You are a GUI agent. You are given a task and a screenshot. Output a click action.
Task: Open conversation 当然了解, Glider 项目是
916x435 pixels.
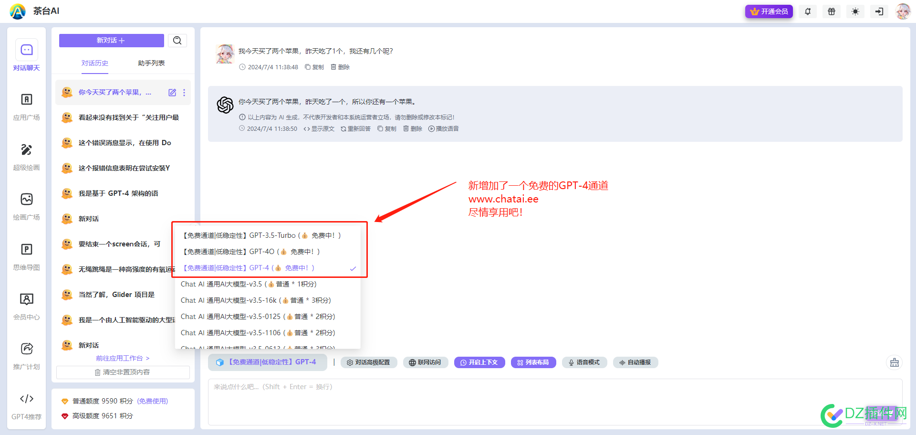116,295
